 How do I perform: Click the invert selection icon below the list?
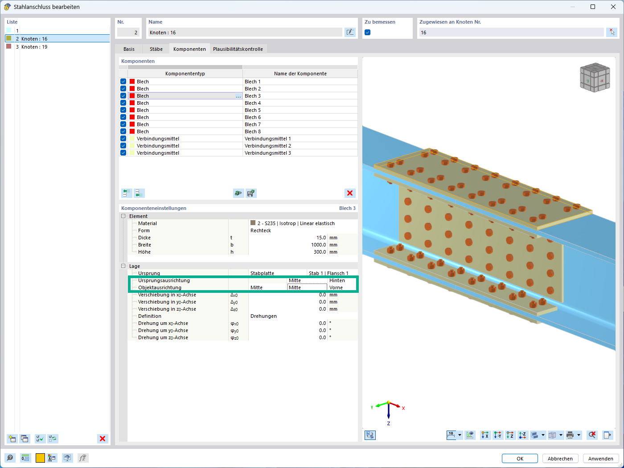coord(53,439)
